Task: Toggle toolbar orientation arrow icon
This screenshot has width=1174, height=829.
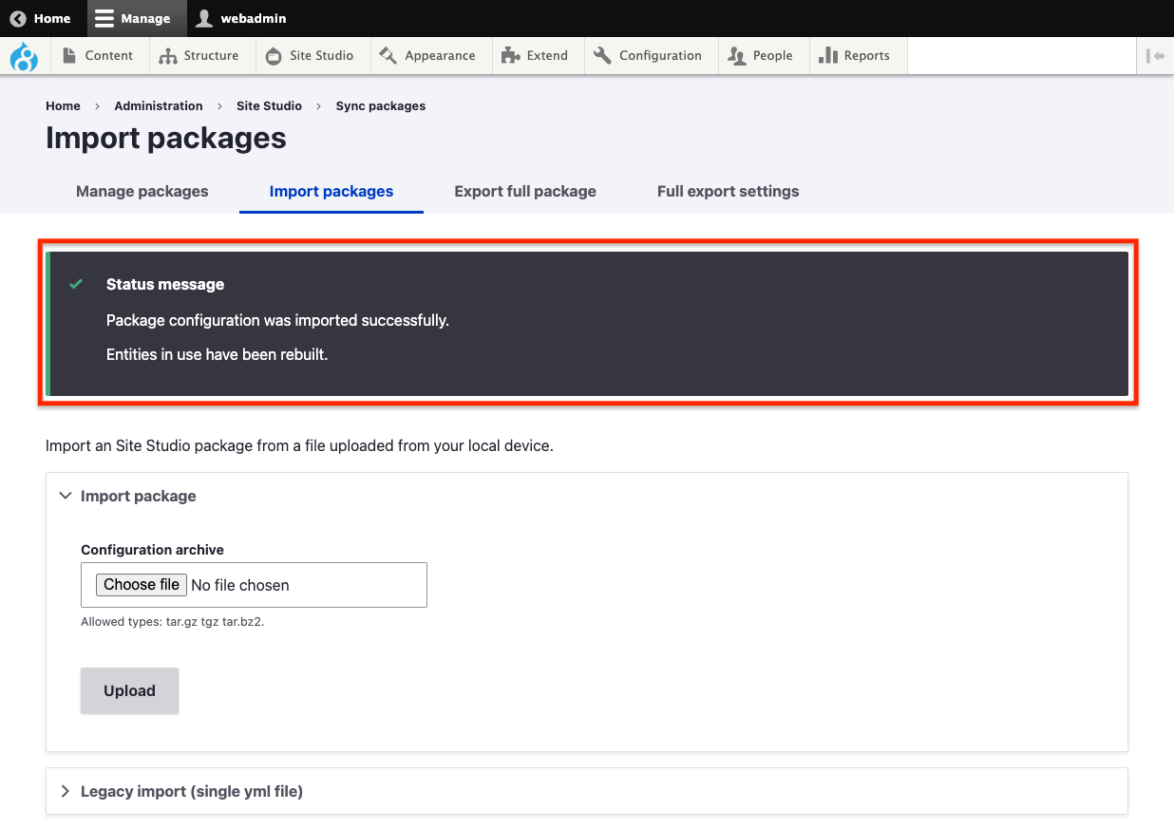Action: [1155, 56]
